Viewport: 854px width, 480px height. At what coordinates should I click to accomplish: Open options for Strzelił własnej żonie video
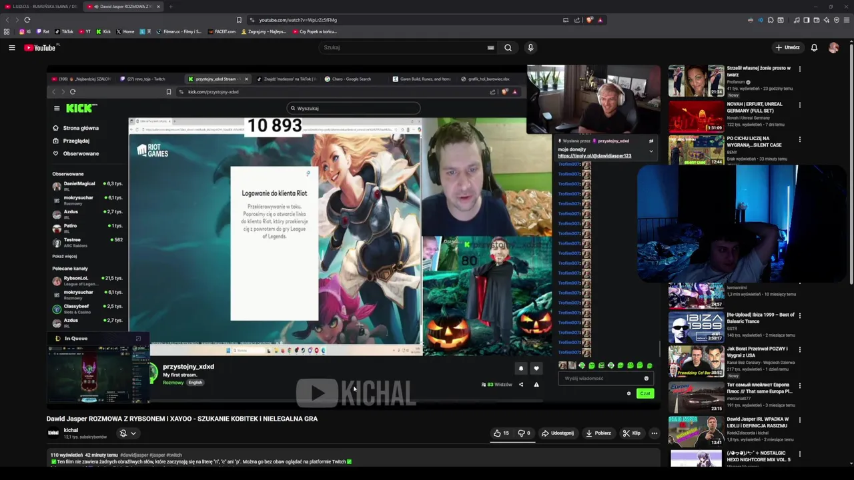click(799, 69)
